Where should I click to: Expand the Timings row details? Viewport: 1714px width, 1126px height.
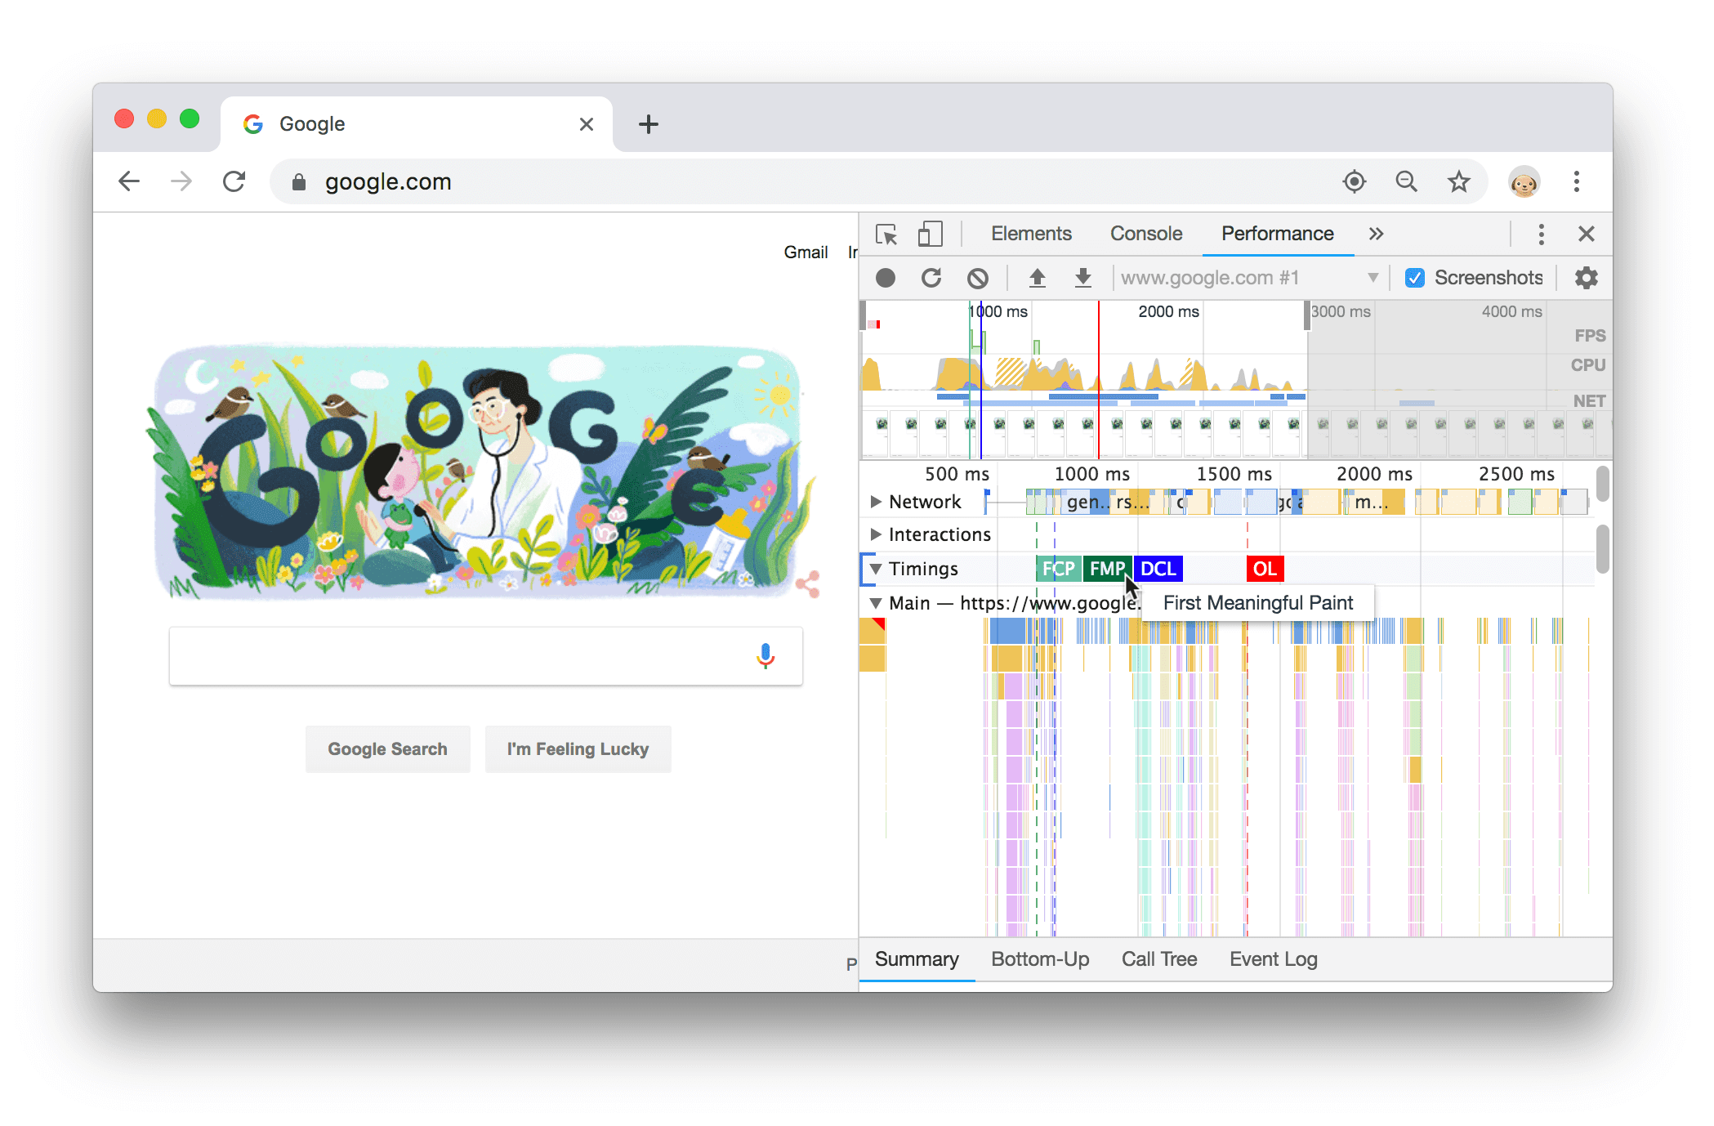[x=876, y=568]
